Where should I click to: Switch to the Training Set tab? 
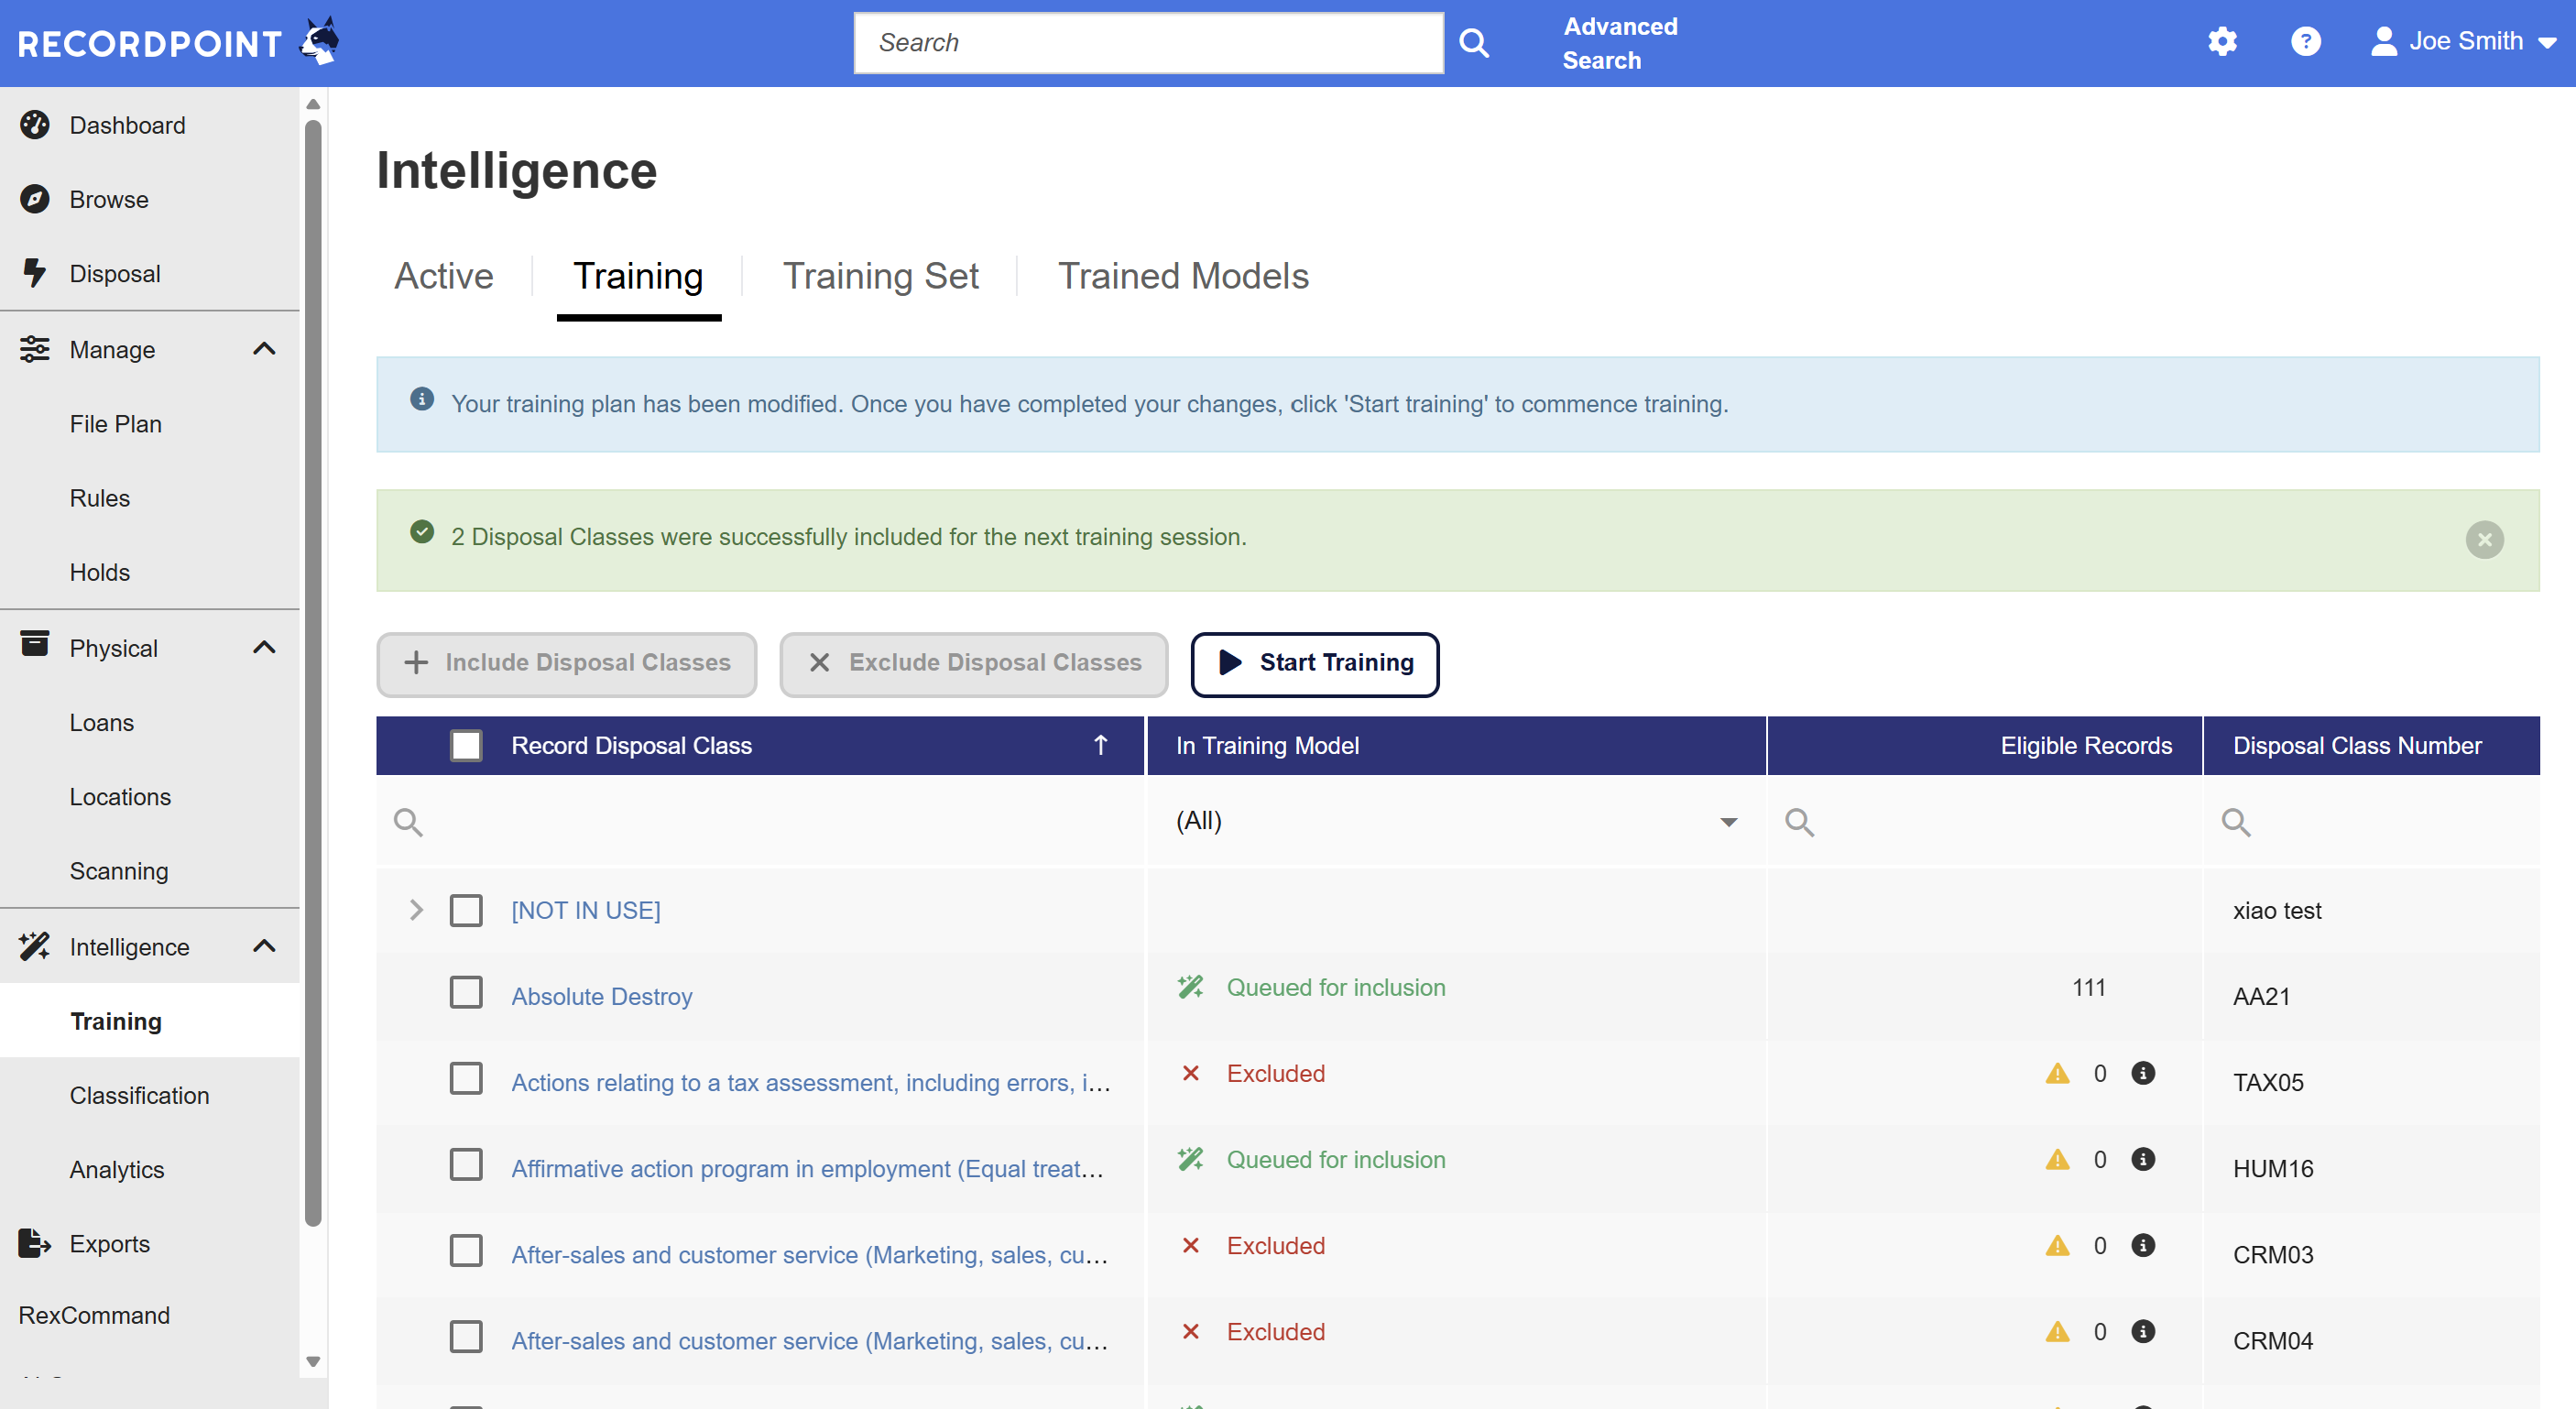tap(880, 276)
